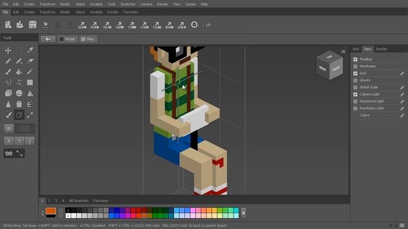This screenshot has width=408, height=229.
Task: Click the Save floppy disk icon
Action: click(33, 25)
